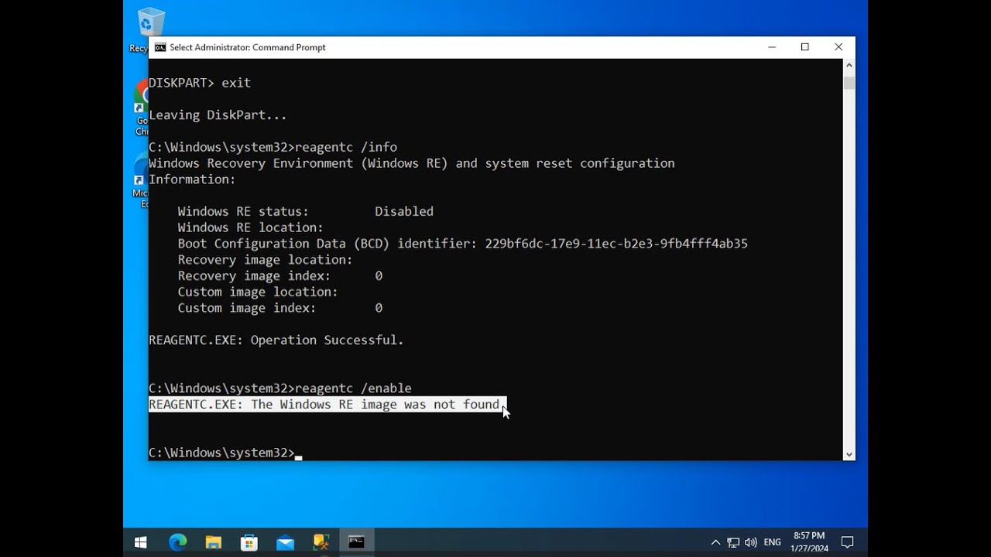The height and width of the screenshot is (557, 991).
Task: Click the scrollbar up arrow in Command Prompt
Action: [x=849, y=65]
